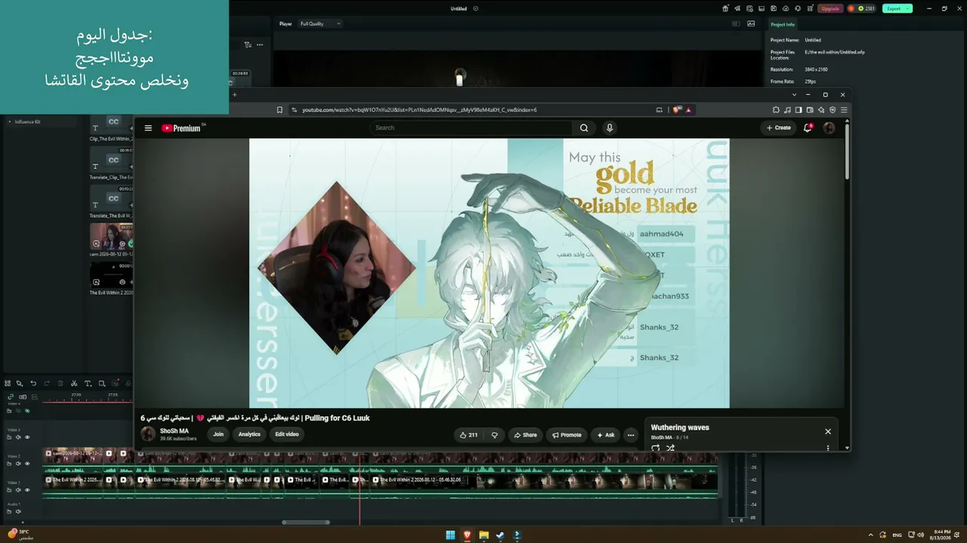Mute the Audio 1 track

(x=18, y=512)
